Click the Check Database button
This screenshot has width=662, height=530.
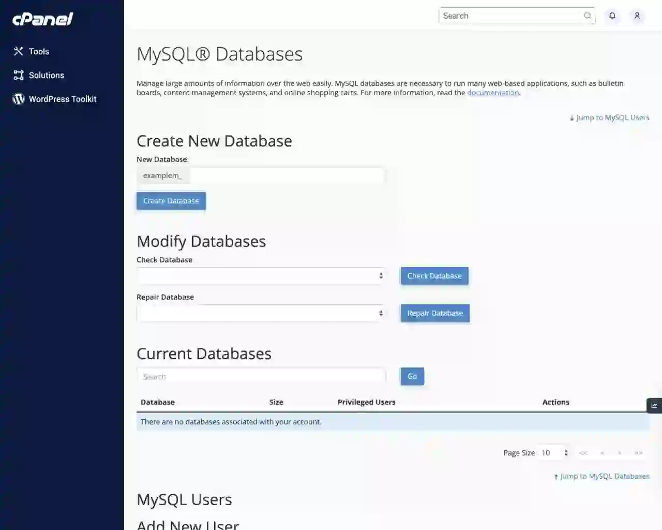[x=434, y=276]
